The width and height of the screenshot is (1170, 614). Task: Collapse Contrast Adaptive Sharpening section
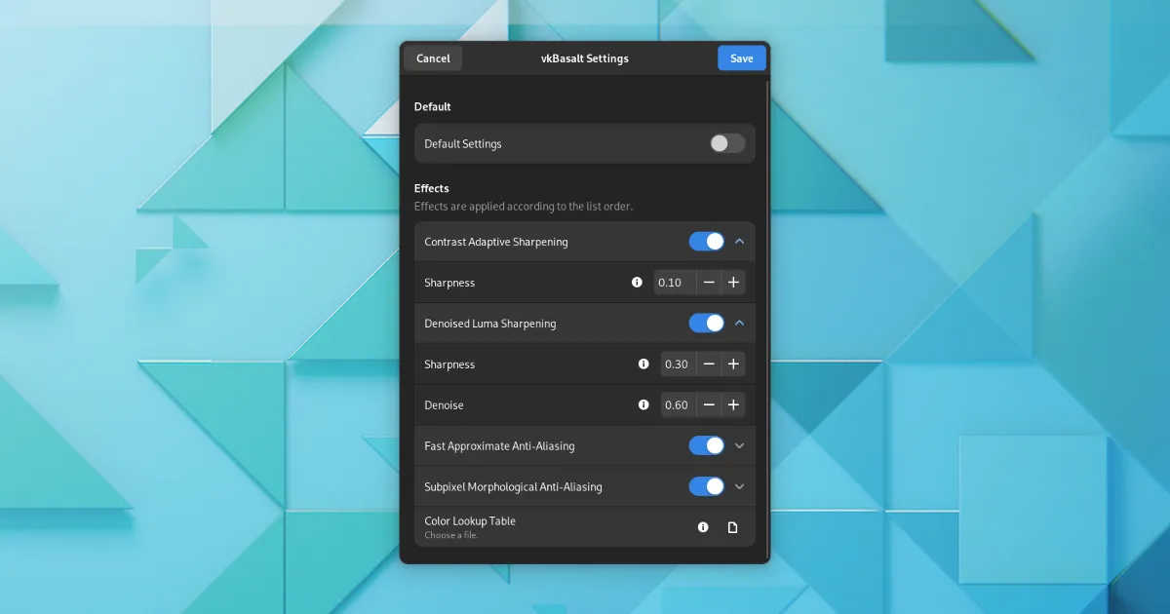[x=739, y=242]
